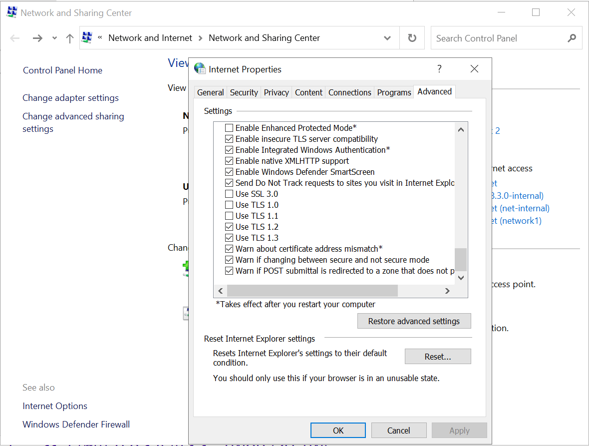
Task: Uncheck the Use TLS 1.2 box
Action: pyautogui.click(x=229, y=227)
